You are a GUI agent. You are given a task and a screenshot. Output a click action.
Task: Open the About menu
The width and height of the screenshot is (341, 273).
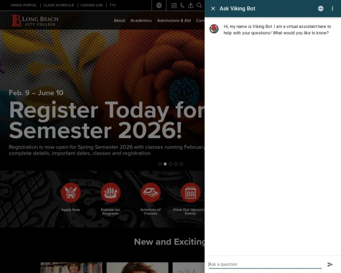point(119,20)
